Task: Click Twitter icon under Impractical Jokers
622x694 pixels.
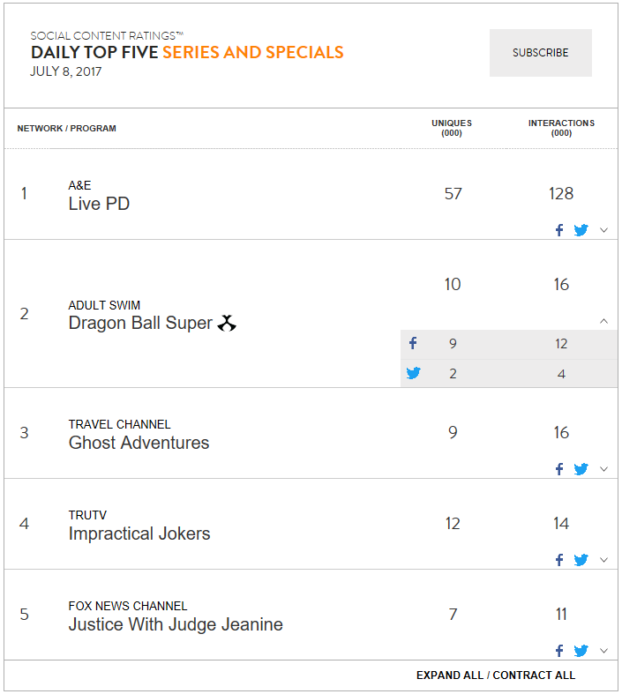Action: point(581,560)
